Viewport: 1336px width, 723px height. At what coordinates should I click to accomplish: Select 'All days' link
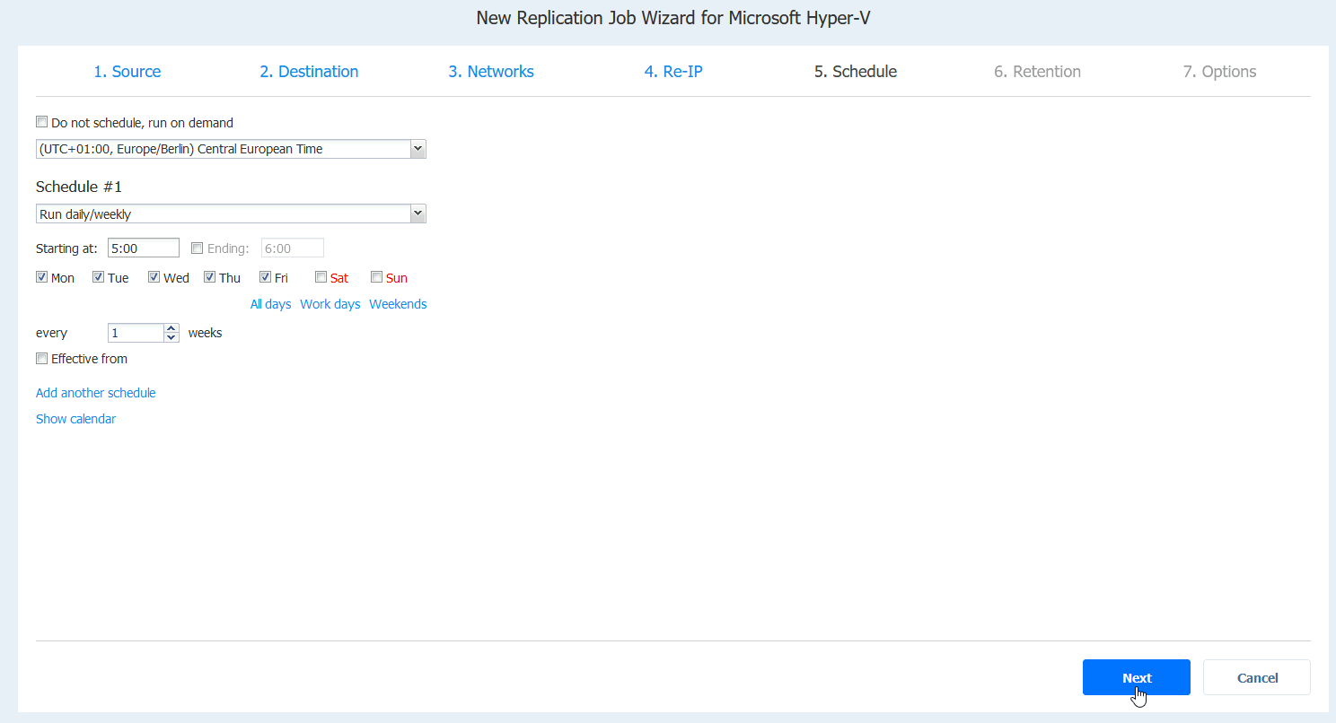click(270, 304)
